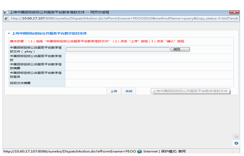
Task: Click the red 操作步骤 instruction text
Action: [97, 41]
